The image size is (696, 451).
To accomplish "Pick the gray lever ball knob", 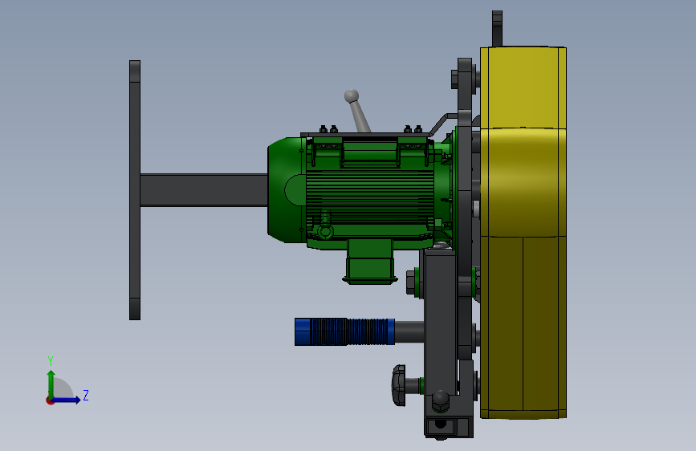I will click(351, 95).
